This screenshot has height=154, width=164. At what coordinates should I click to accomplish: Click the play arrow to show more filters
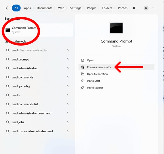point(134,8)
